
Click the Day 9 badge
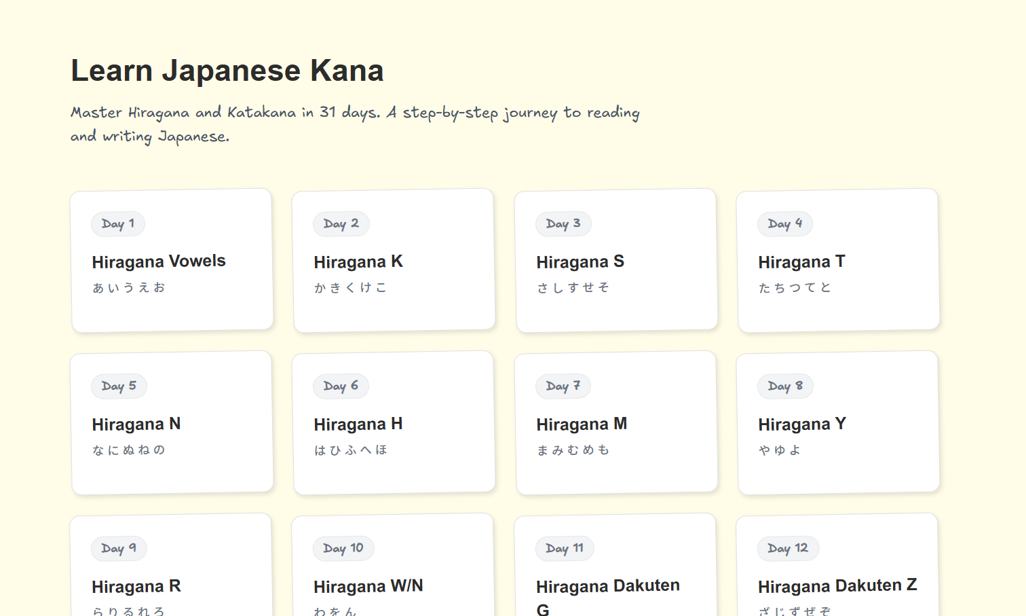pyautogui.click(x=119, y=548)
